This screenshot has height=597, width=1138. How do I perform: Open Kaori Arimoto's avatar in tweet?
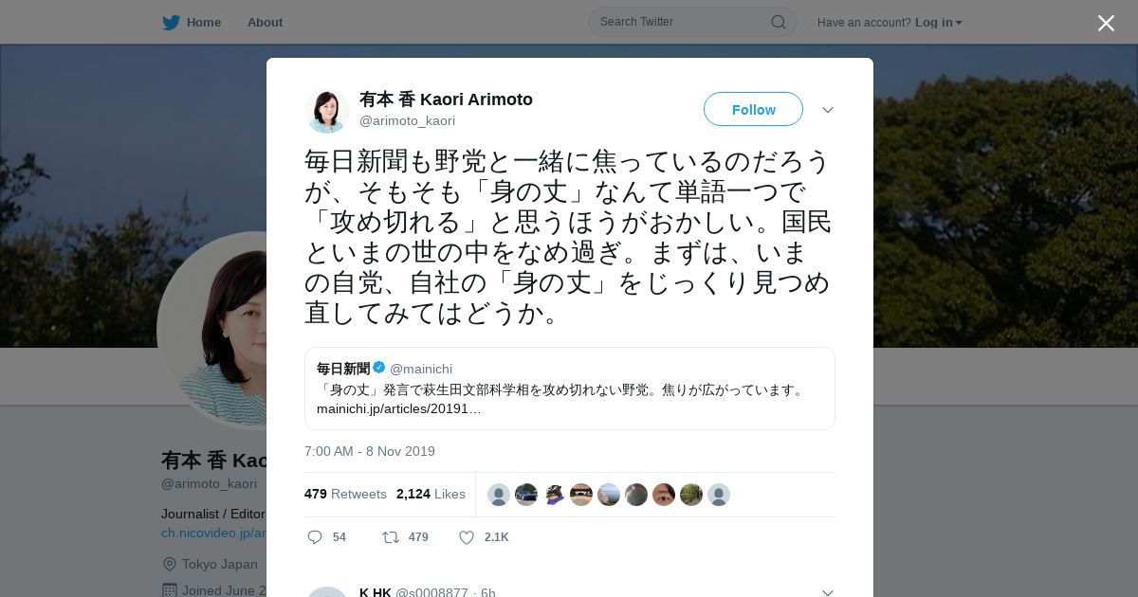pyautogui.click(x=327, y=110)
